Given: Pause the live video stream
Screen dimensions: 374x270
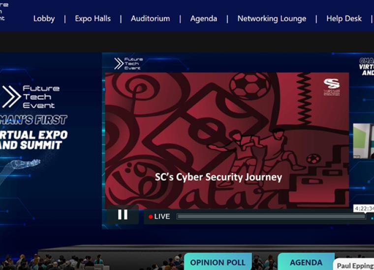Looking at the screenshot, I should point(123,215).
